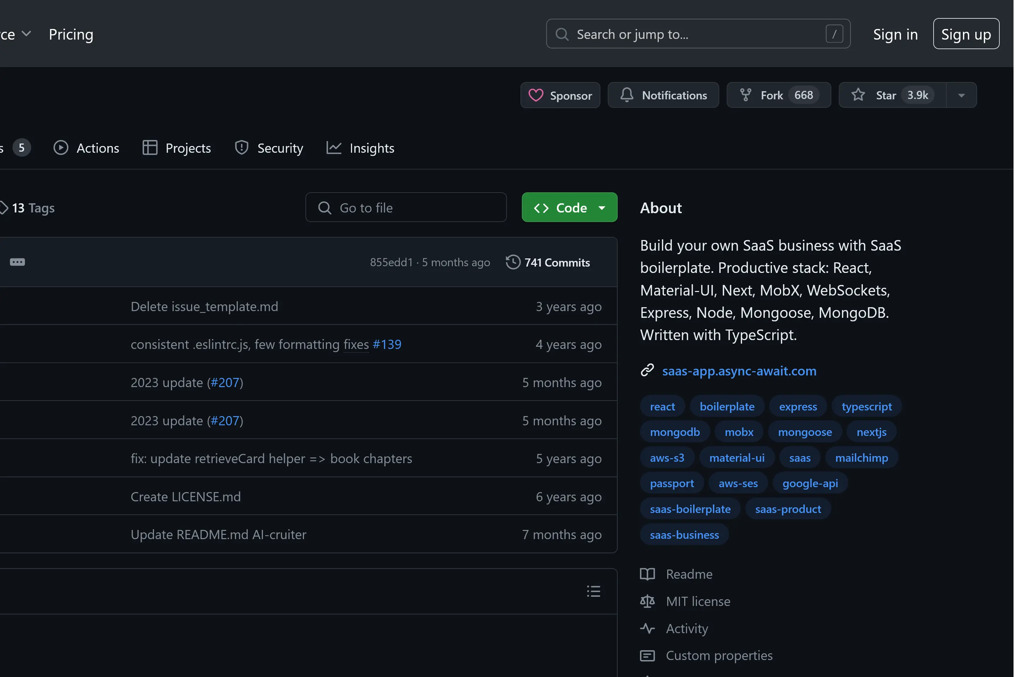Open the Update README.md AI-cruiter commit

[218, 534]
